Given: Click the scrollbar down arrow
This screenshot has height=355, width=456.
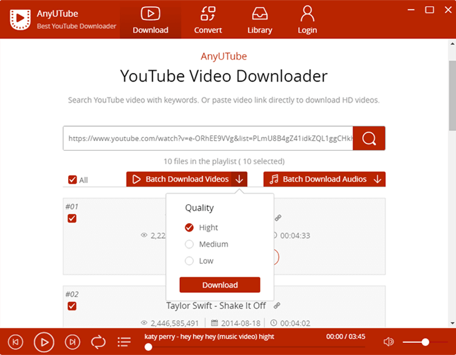Looking at the screenshot, I should pos(452,323).
